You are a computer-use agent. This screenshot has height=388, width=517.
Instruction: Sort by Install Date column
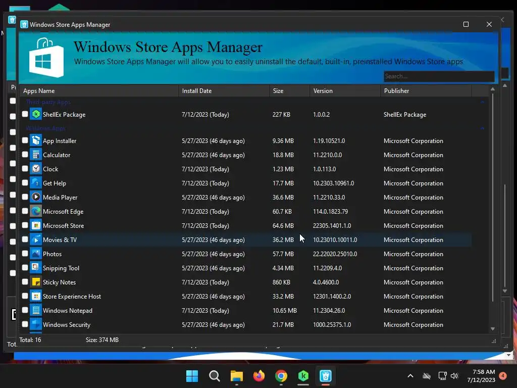224,91
